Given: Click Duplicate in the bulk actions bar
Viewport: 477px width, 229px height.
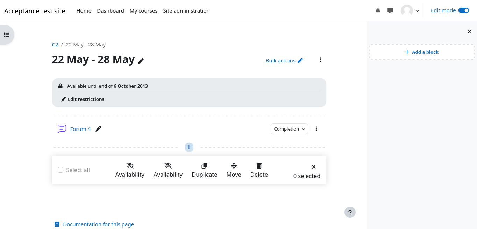Looking at the screenshot, I should [204, 170].
